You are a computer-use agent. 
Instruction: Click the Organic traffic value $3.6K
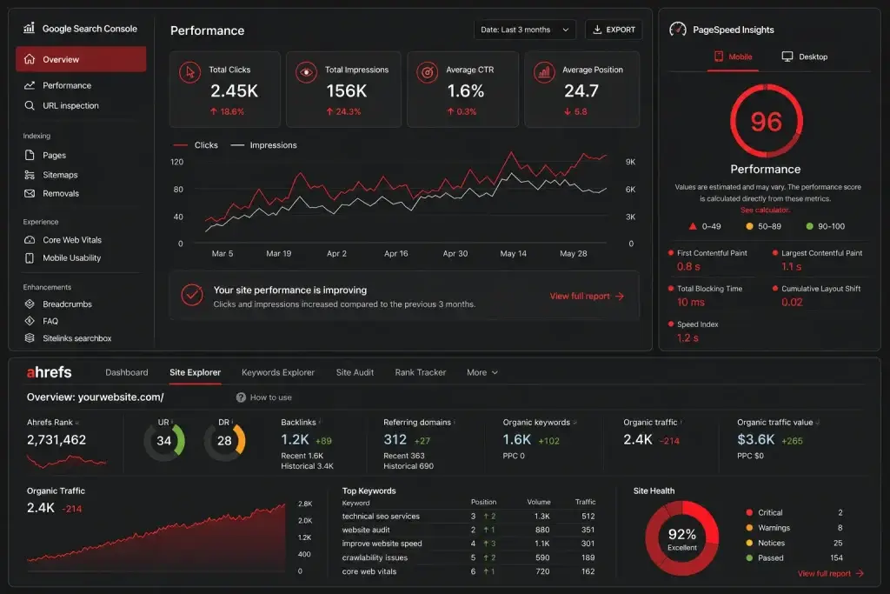point(755,439)
